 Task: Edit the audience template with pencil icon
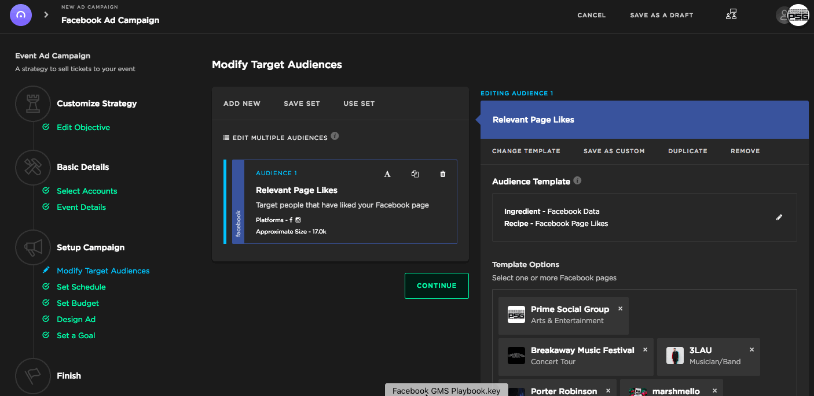point(779,217)
